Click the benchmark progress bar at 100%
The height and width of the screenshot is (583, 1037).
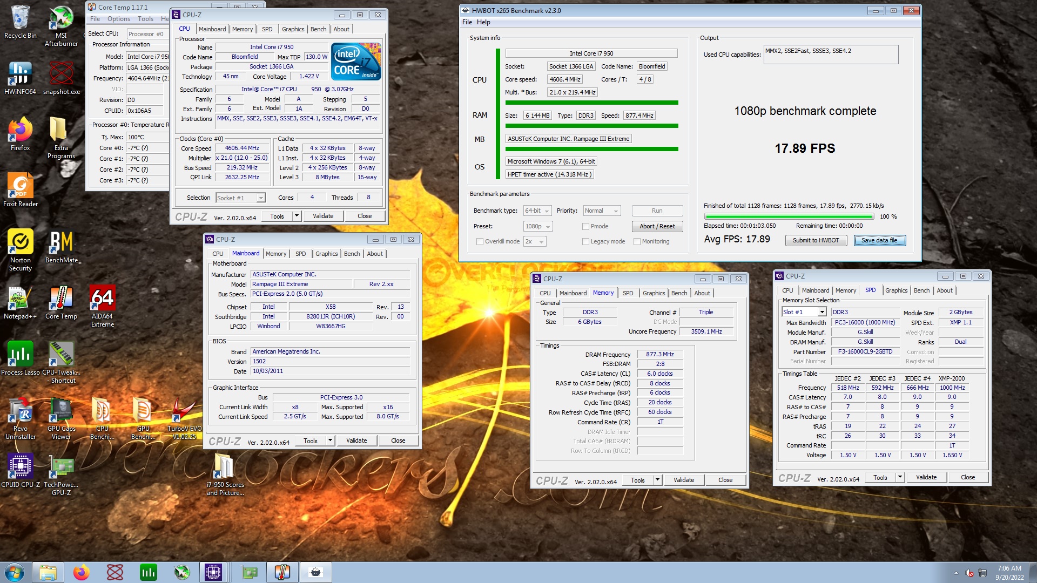click(x=789, y=216)
